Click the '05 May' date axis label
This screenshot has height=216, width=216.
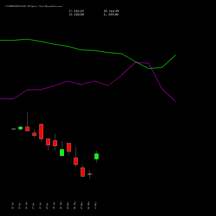(68, 205)
